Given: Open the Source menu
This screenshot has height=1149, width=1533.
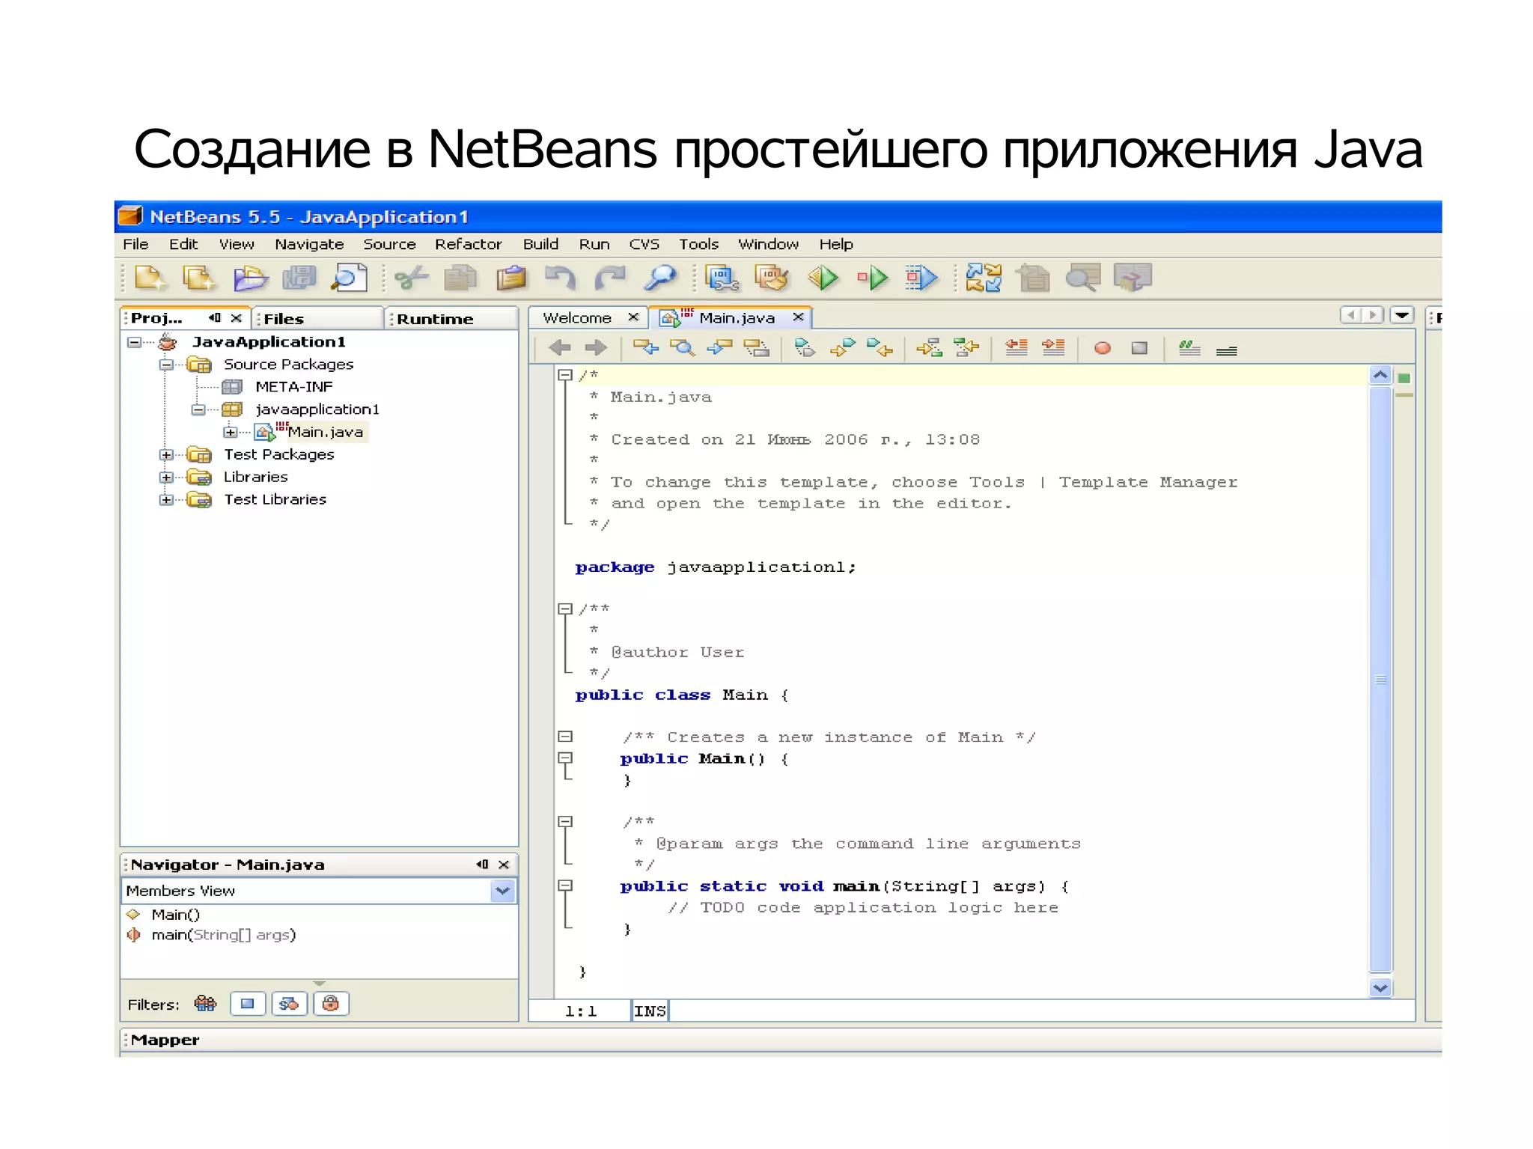Looking at the screenshot, I should [x=389, y=244].
